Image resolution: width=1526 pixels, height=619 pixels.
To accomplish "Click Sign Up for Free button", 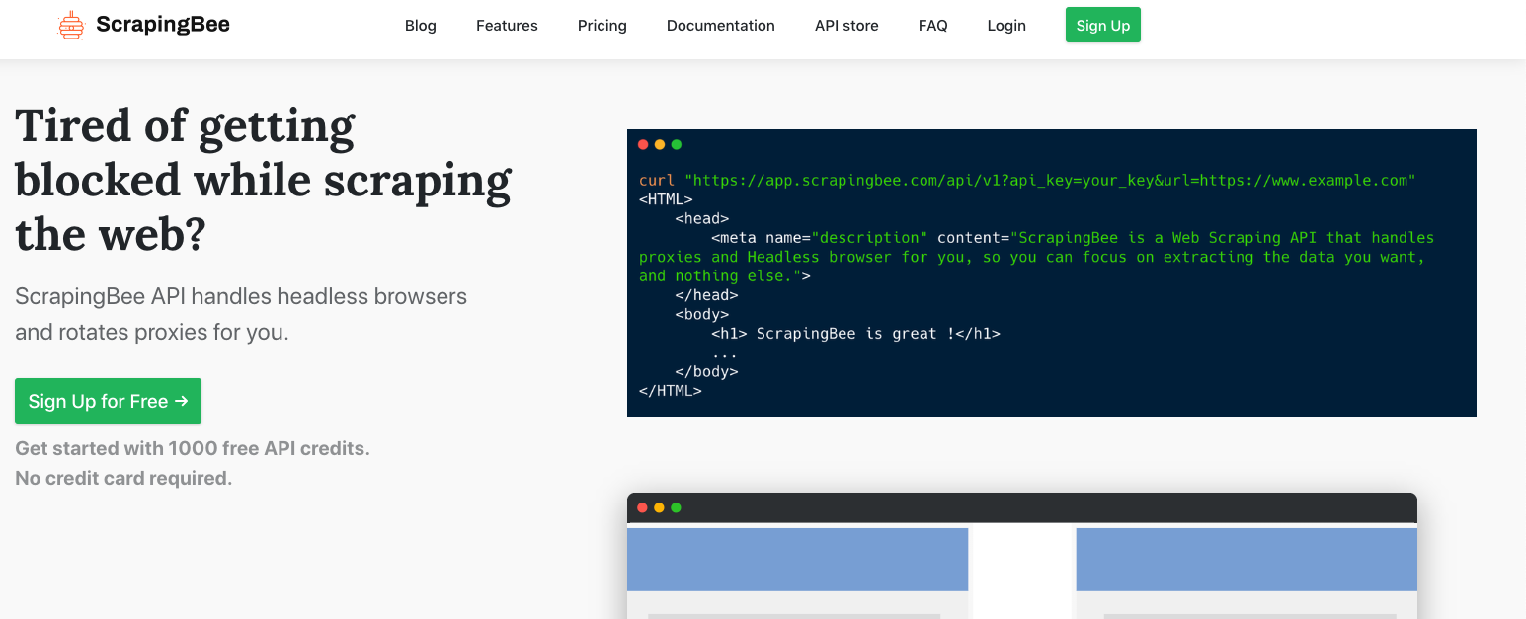I will click(108, 401).
